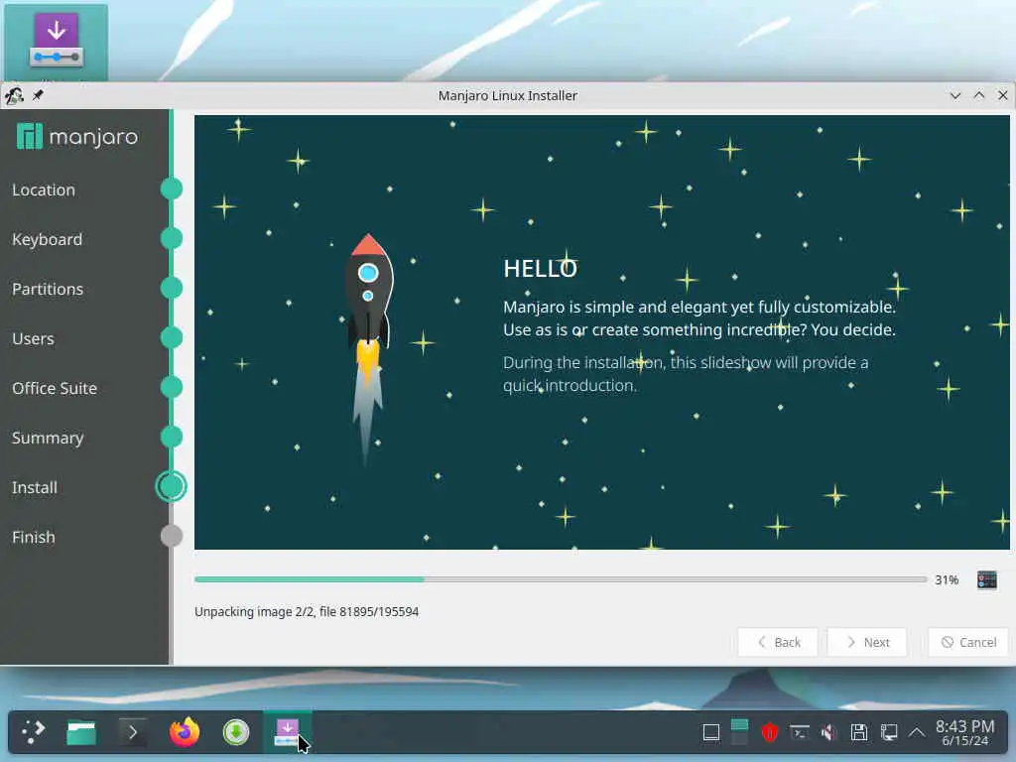Click the 31% progress label
Screen dimensions: 1016x762
946,579
